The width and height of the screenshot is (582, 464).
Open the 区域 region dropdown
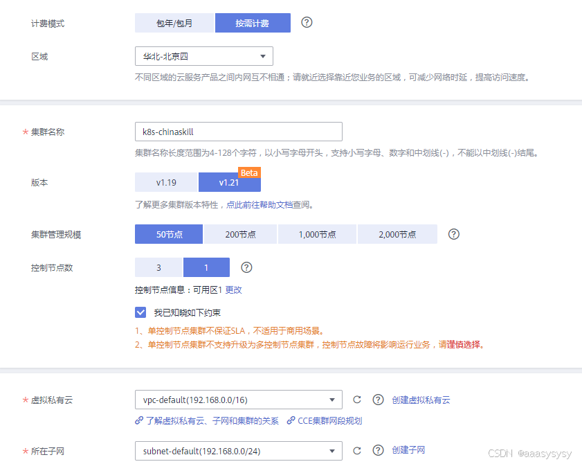tap(203, 56)
